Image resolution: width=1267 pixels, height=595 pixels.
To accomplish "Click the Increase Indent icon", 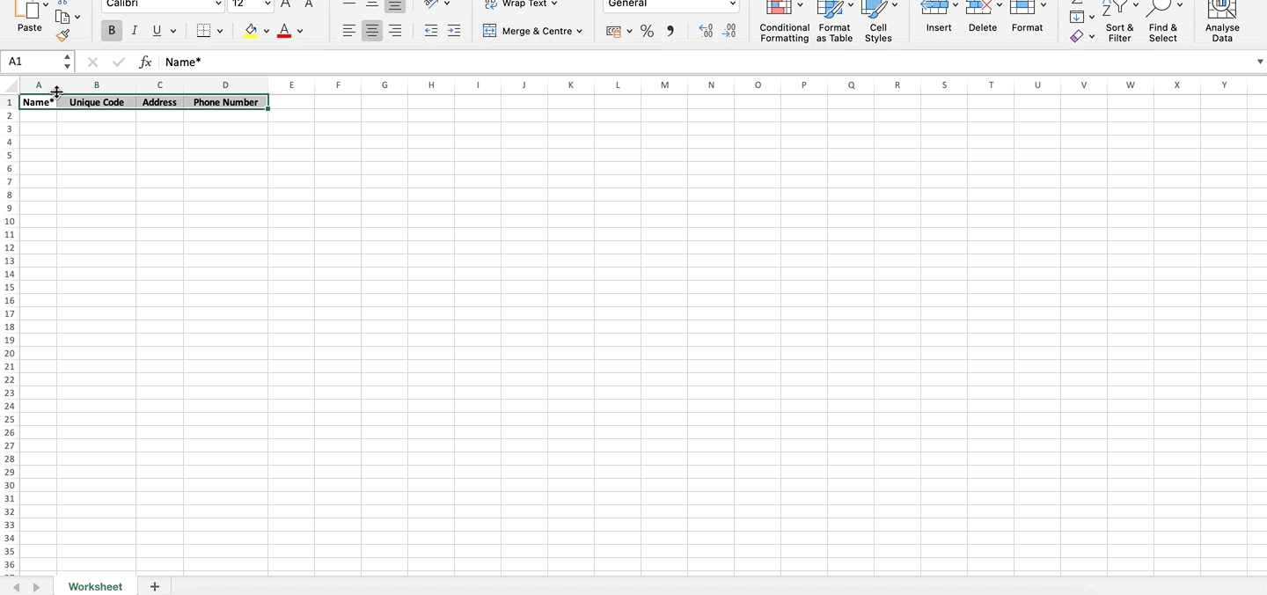I will click(x=454, y=31).
